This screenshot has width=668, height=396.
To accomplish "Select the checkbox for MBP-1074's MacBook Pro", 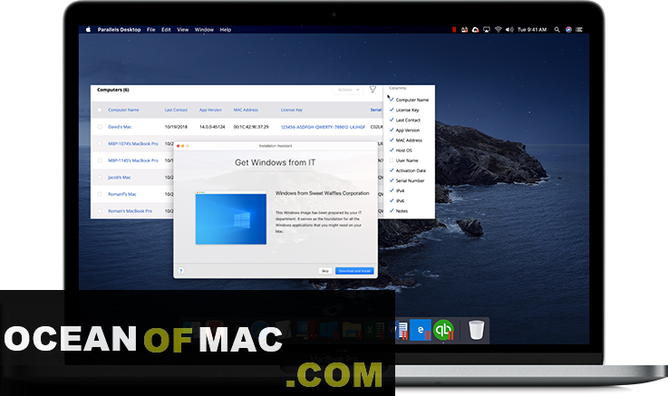I will click(x=100, y=143).
